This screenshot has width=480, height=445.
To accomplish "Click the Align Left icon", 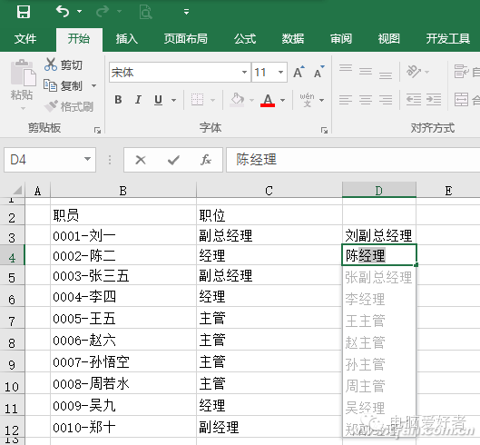I will pyautogui.click(x=346, y=100).
